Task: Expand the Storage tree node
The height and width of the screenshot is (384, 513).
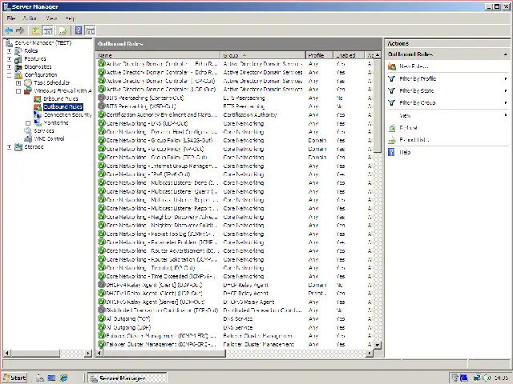Action: pyautogui.click(x=9, y=147)
